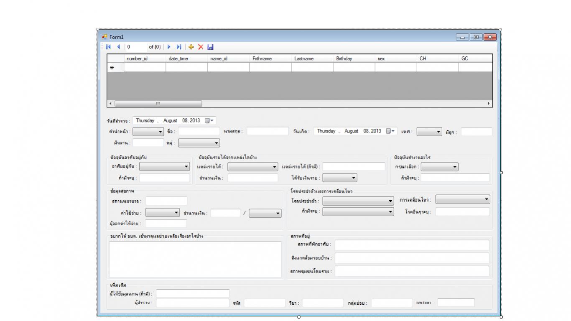Screen dimensions: 571x321
Task: Click the Form1 window icon
Action: pyautogui.click(x=104, y=37)
